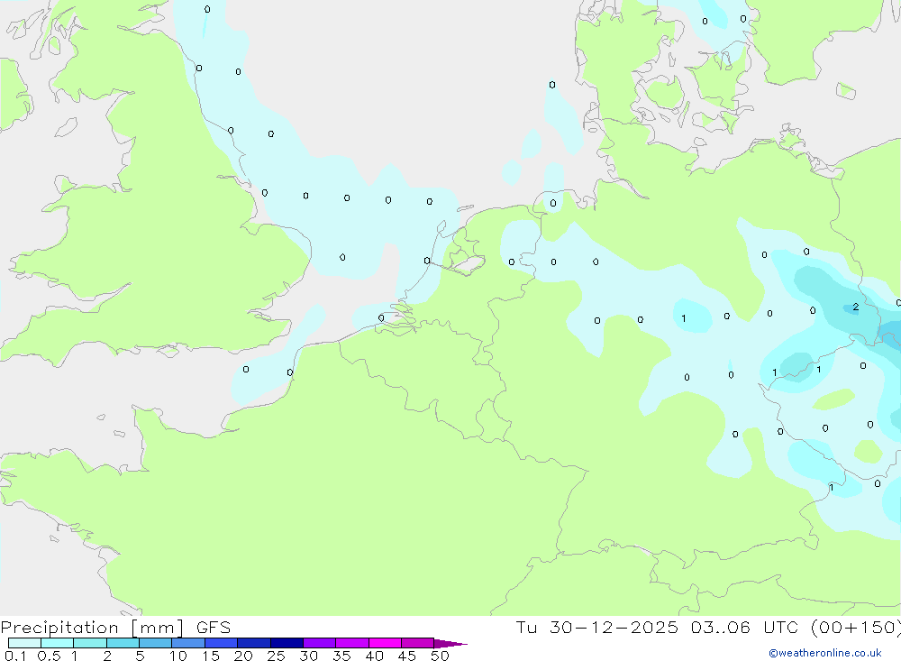Click the '15' legend scale label
The width and height of the screenshot is (901, 661).
tap(211, 656)
